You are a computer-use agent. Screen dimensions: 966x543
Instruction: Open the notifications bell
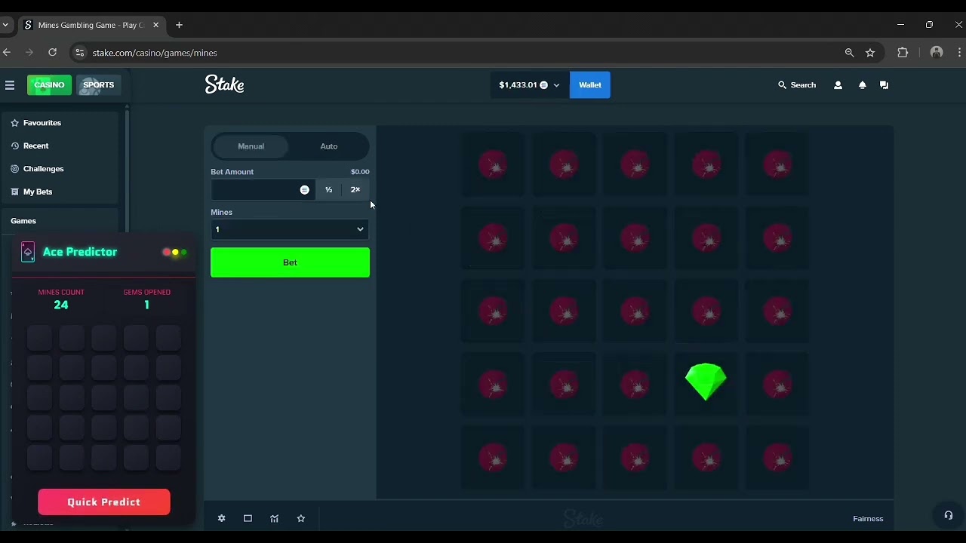point(862,85)
